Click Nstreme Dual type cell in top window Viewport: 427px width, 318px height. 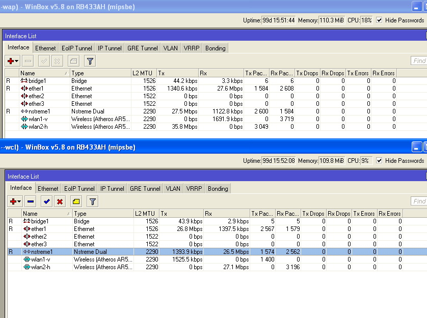click(88, 111)
